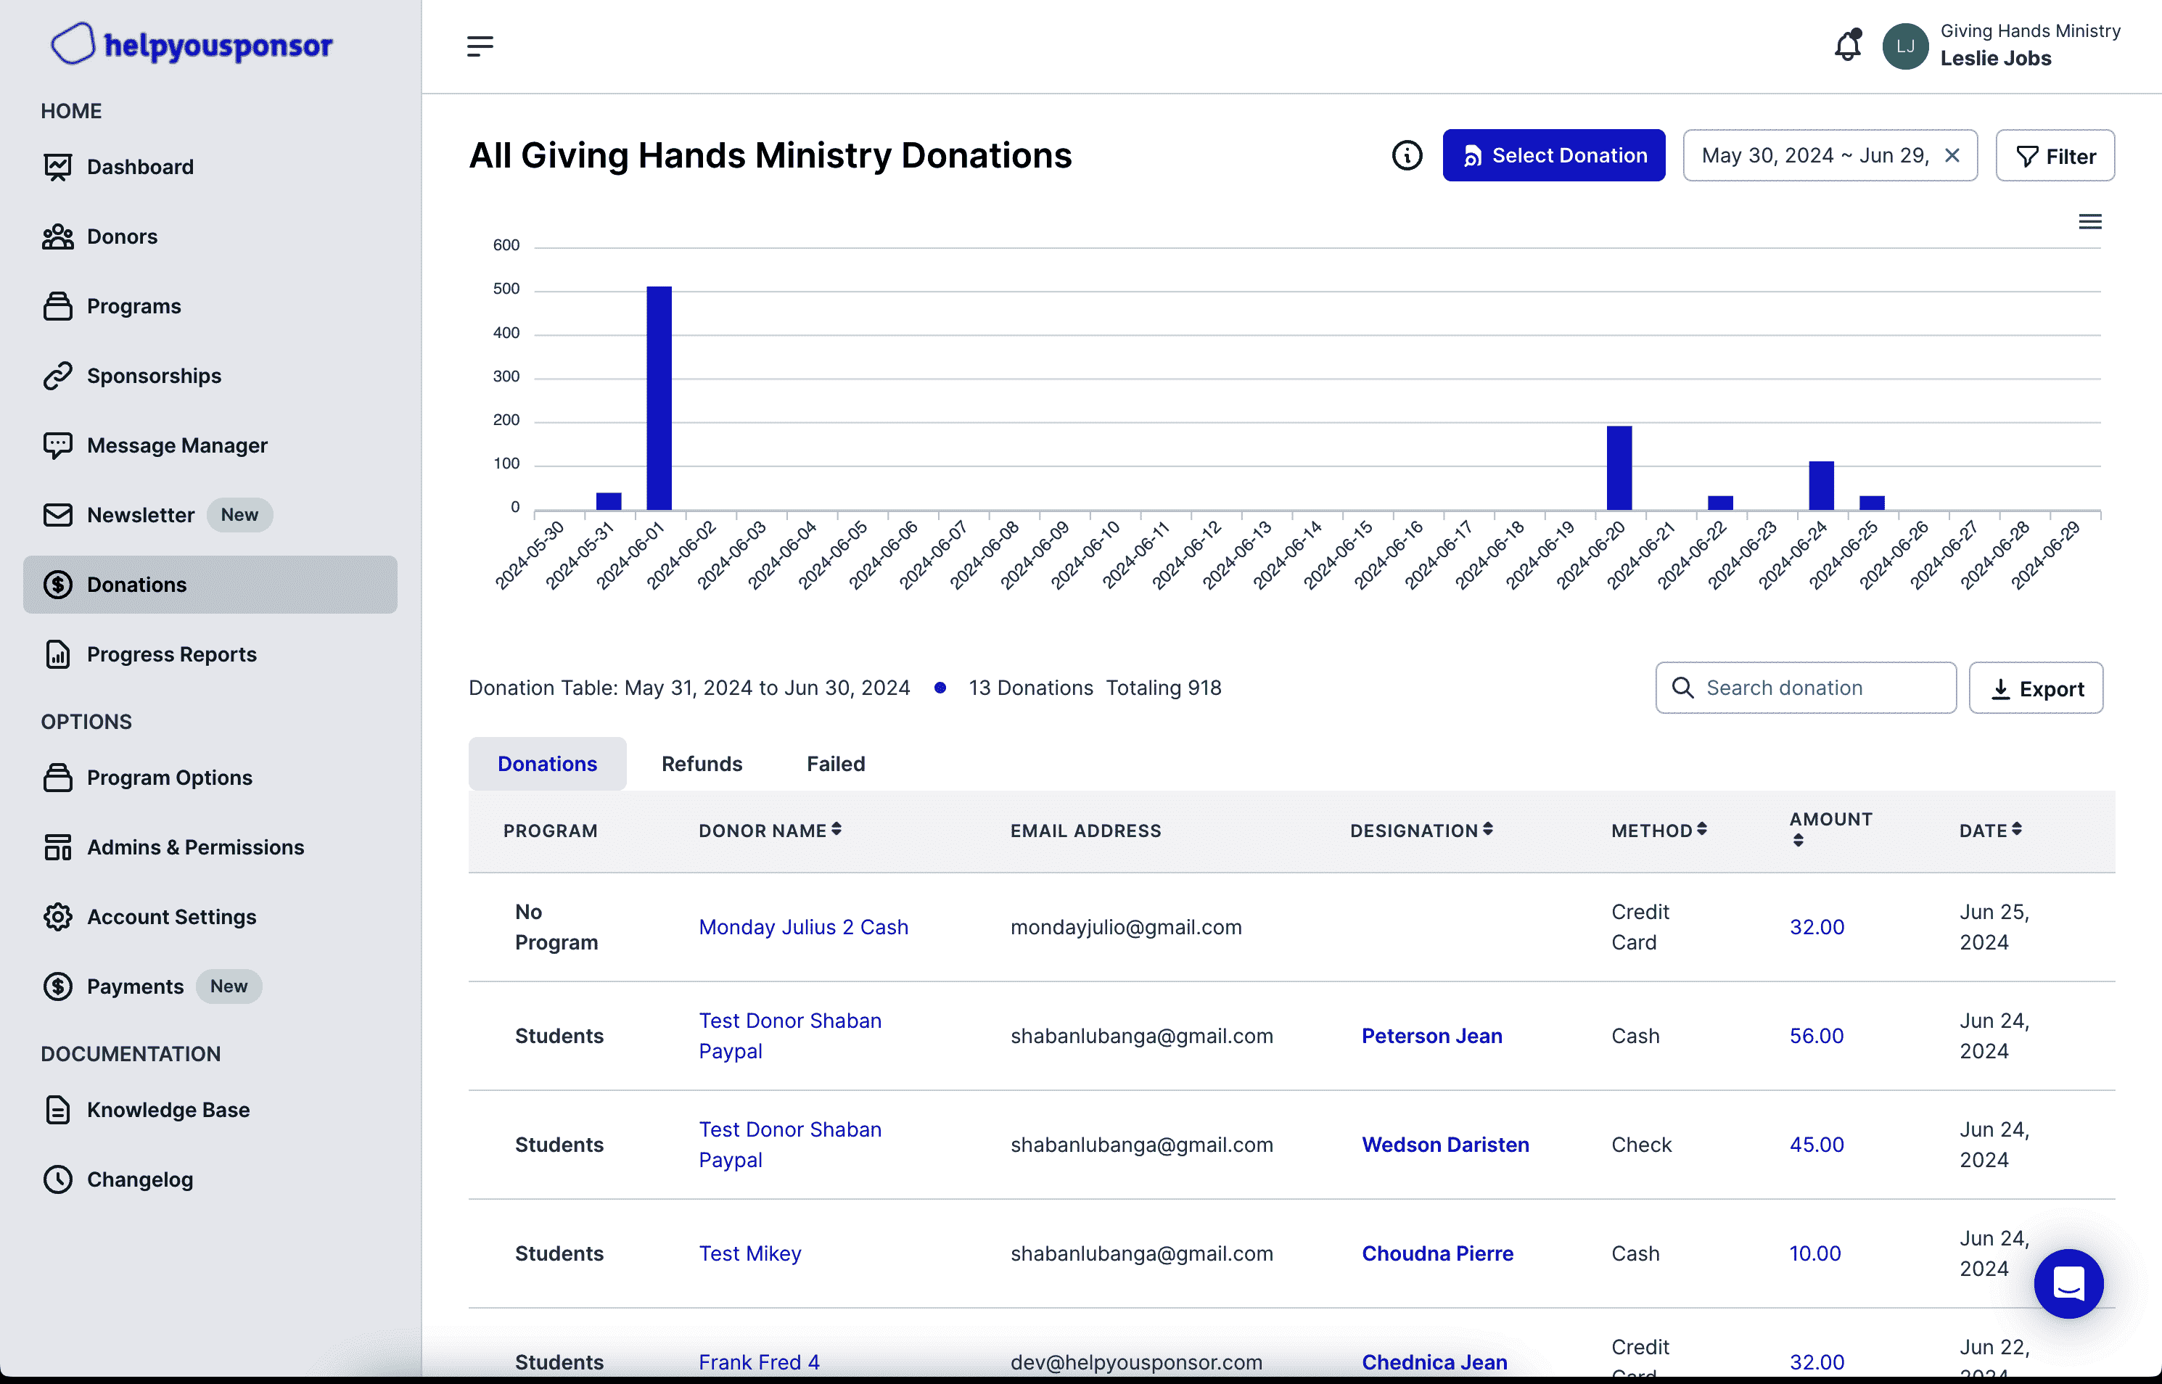The width and height of the screenshot is (2162, 1384).
Task: Switch to the Failed tab
Action: (x=835, y=764)
